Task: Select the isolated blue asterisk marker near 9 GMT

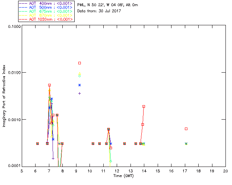Action: click(x=80, y=85)
